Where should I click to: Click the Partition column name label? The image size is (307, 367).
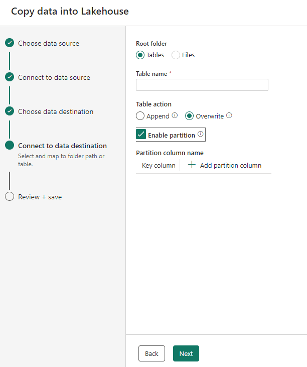[x=170, y=153]
